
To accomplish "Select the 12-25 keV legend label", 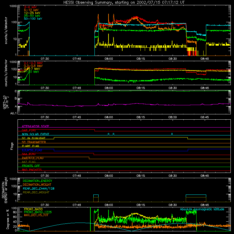I will click(x=32, y=13).
